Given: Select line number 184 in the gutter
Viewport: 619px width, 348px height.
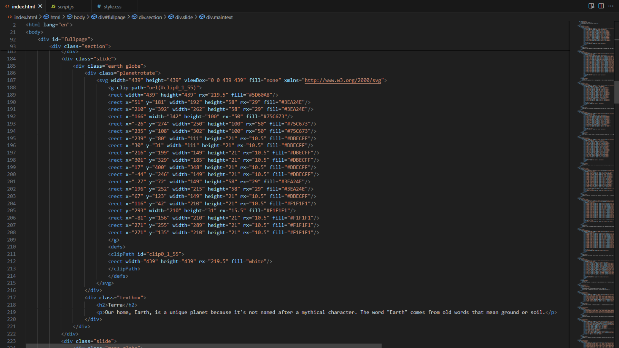Looking at the screenshot, I should coord(11,59).
